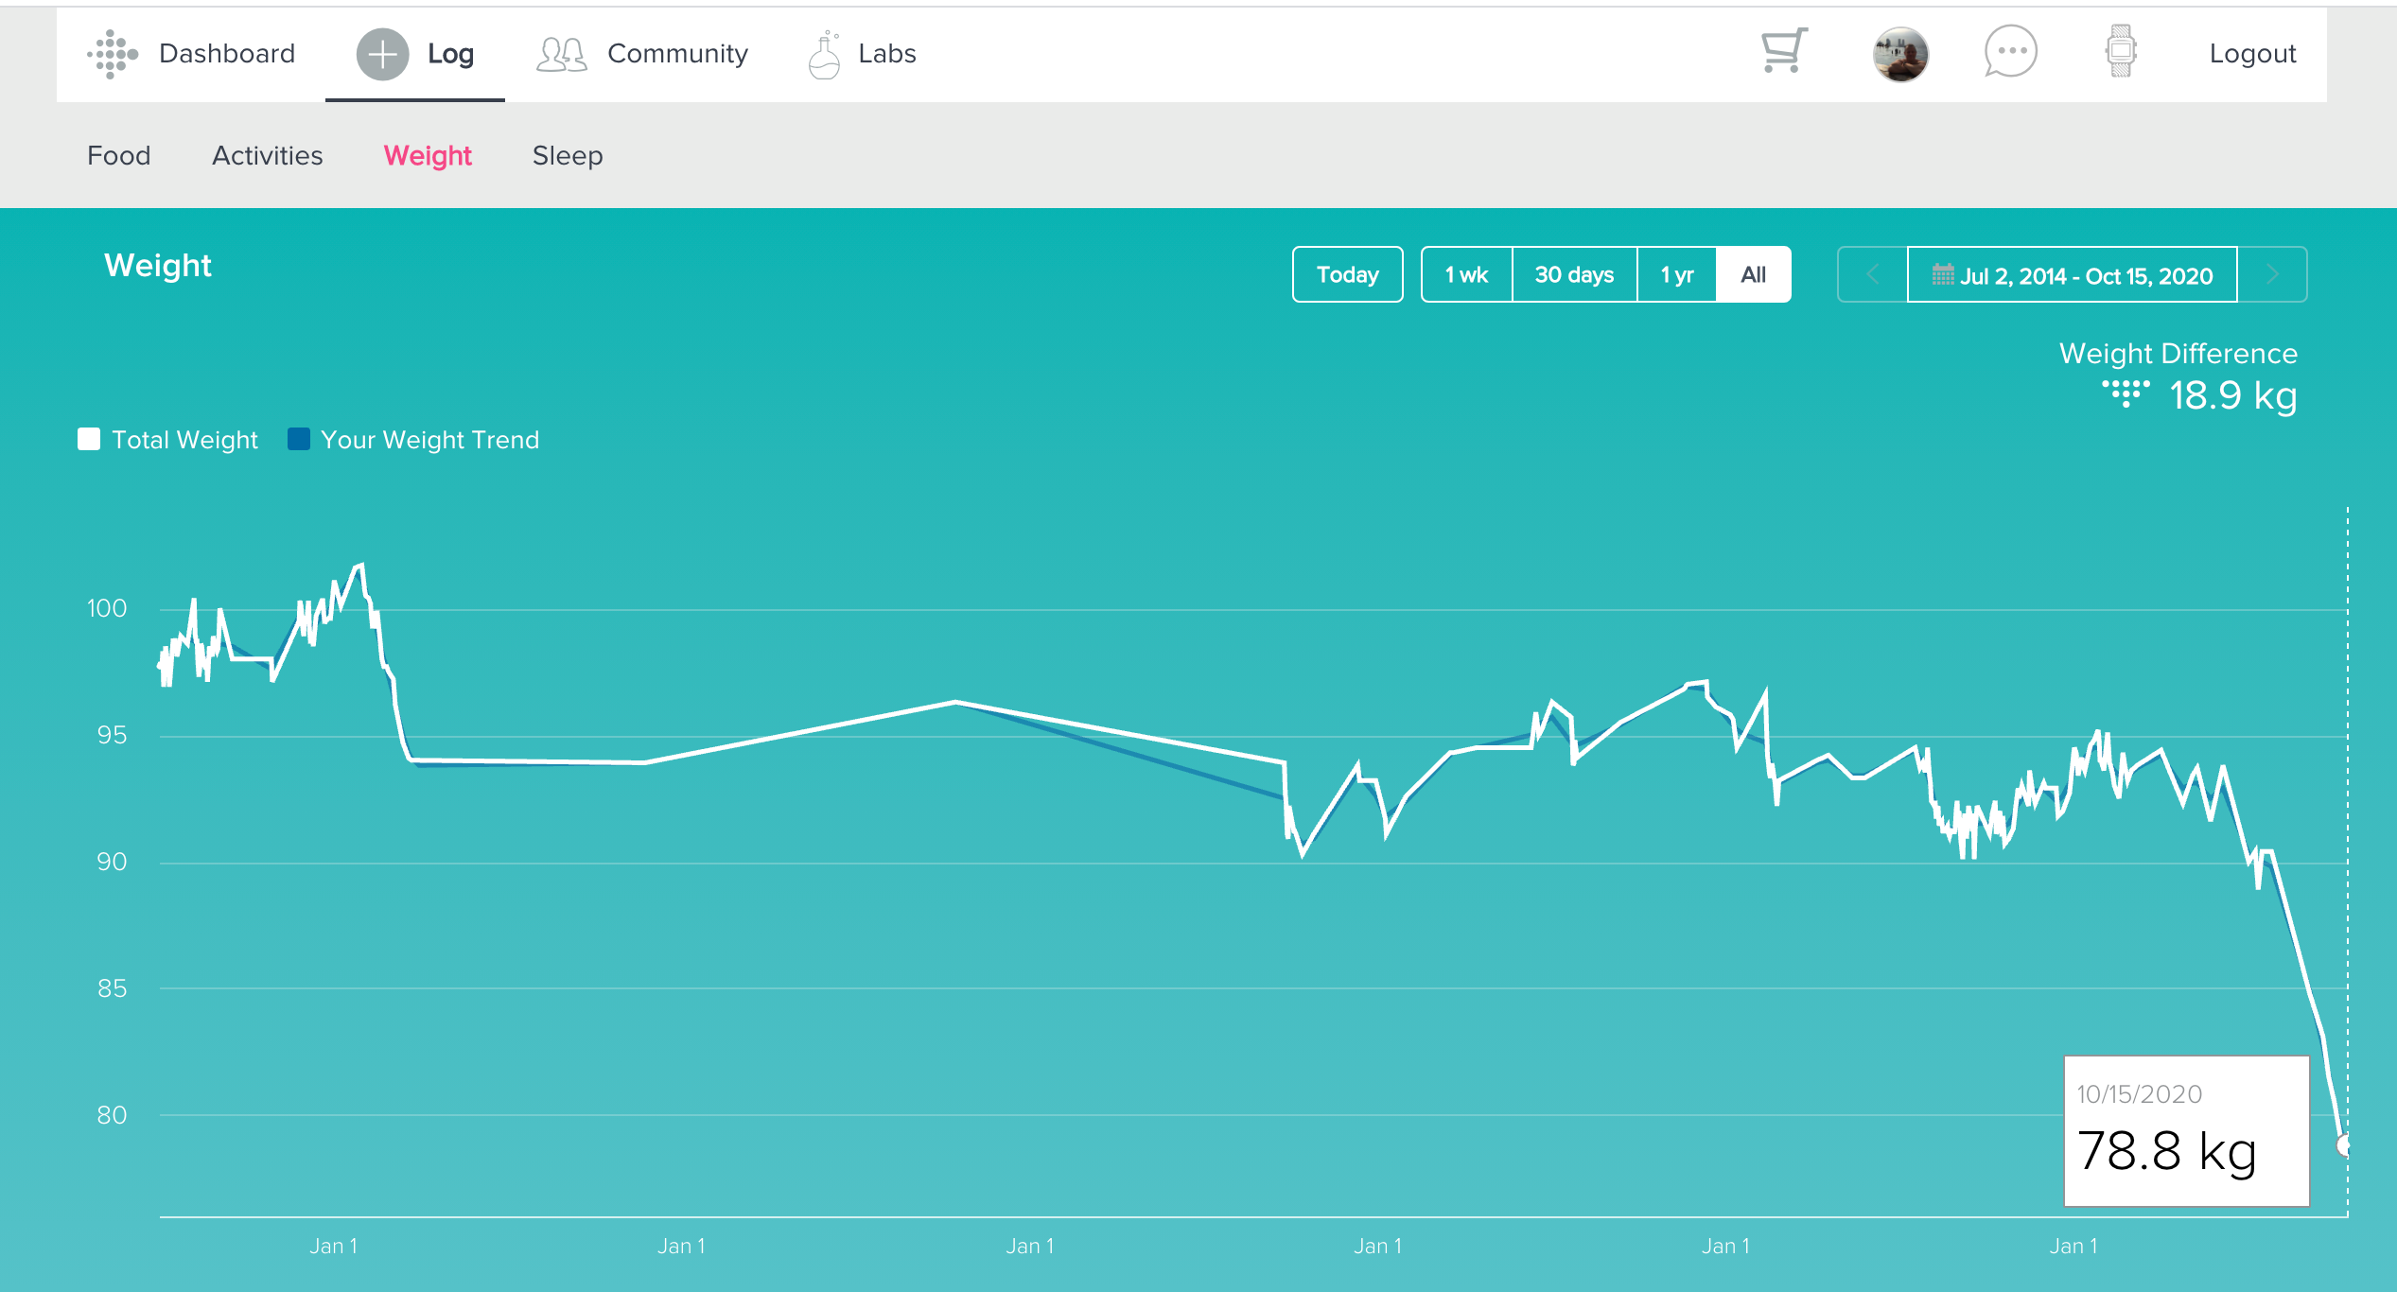Click the profile avatar picture
The image size is (2397, 1292).
pyautogui.click(x=1899, y=54)
